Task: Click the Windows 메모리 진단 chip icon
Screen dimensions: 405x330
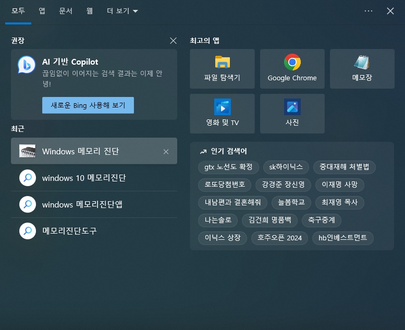Action: point(28,151)
